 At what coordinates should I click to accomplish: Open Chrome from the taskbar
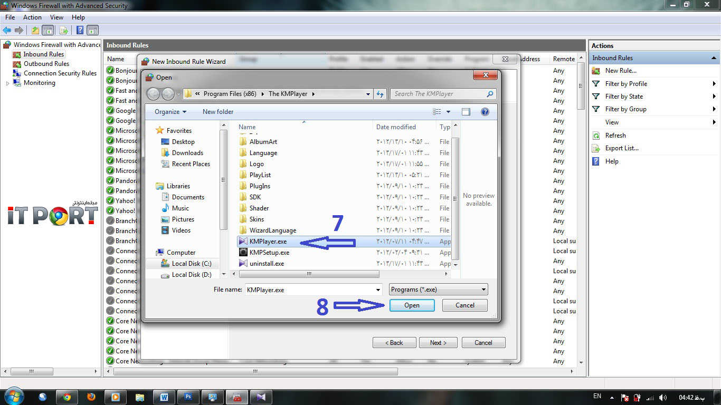[x=67, y=397]
